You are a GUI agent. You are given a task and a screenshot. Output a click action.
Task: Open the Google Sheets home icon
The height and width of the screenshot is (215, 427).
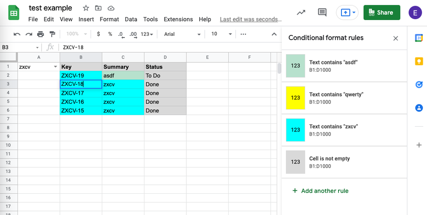pyautogui.click(x=14, y=13)
